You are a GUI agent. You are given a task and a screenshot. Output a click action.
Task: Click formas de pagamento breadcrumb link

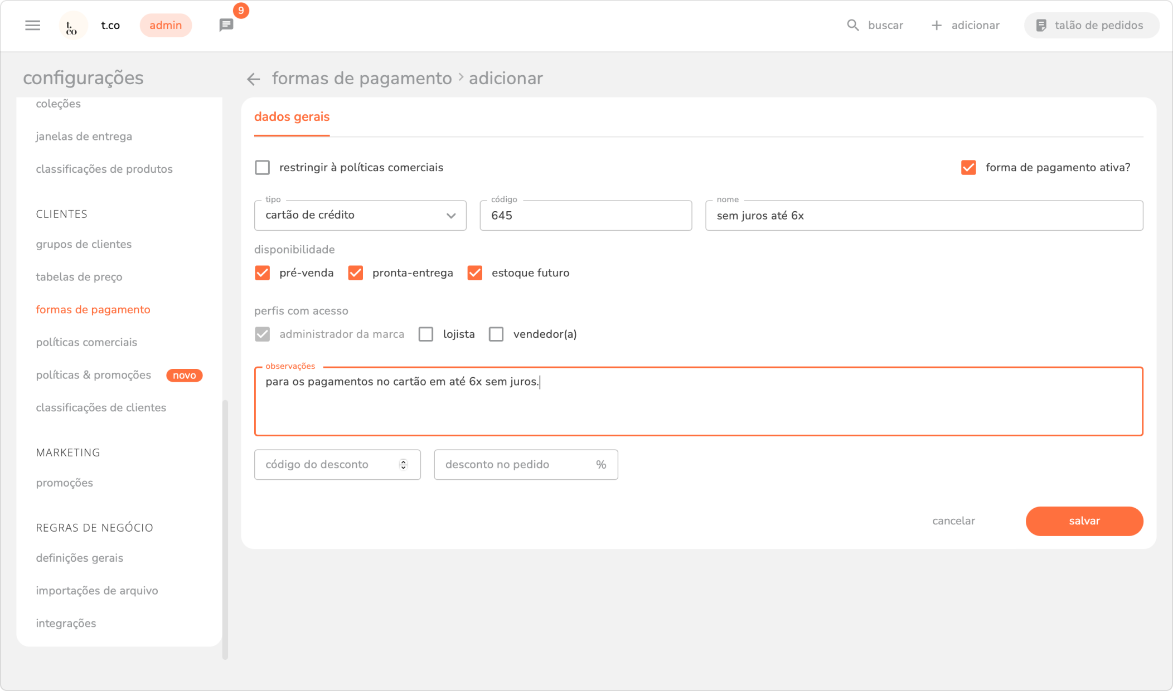coord(361,79)
